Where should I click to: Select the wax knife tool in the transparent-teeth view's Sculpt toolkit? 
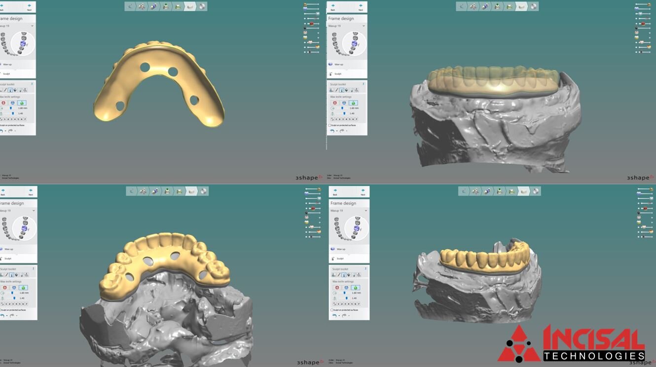pyautogui.click(x=342, y=90)
